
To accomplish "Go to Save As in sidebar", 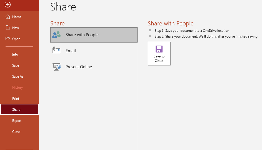I will [x=18, y=77].
